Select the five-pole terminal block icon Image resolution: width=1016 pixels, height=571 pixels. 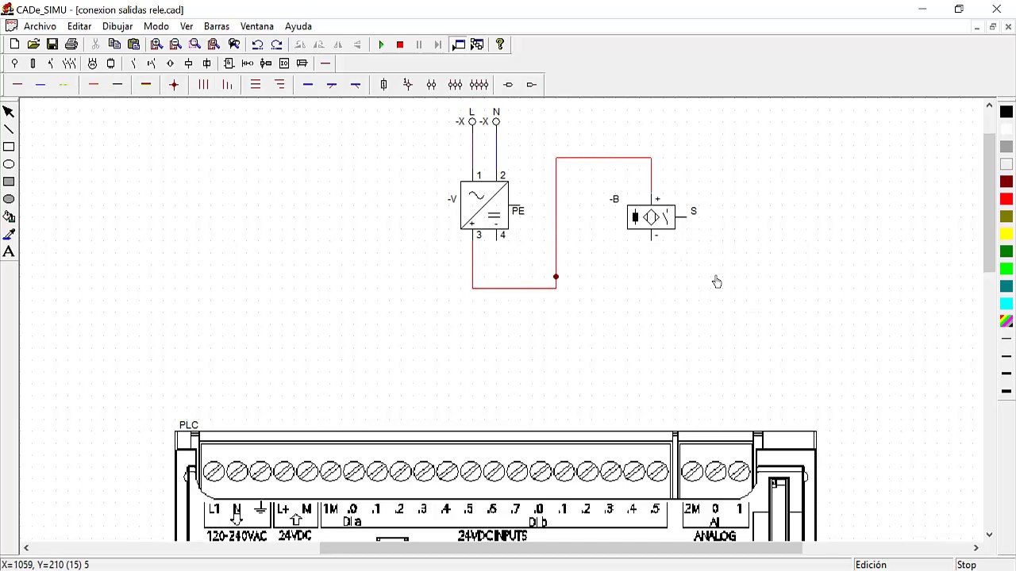tap(479, 85)
